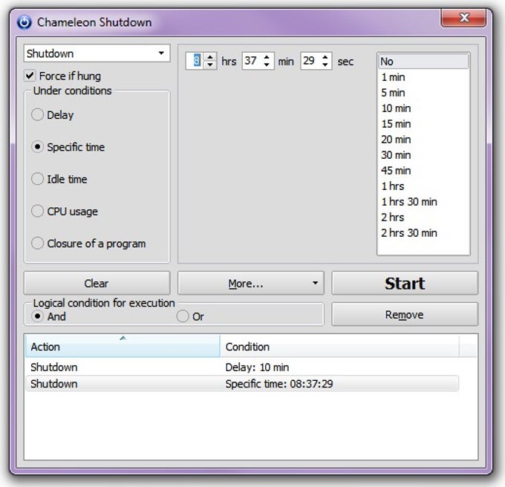Pick the 20 min preset

[423, 140]
